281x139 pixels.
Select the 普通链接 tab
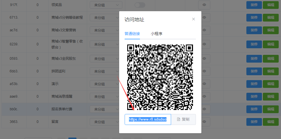[132, 34]
